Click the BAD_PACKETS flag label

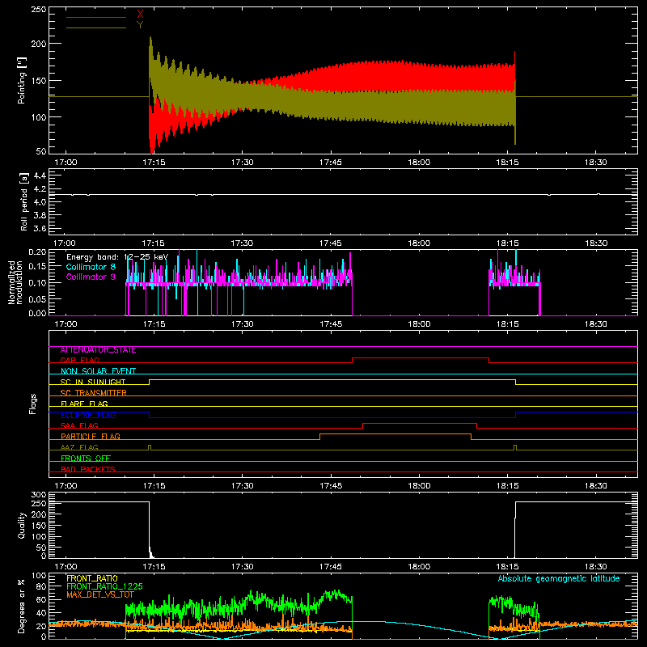point(88,469)
